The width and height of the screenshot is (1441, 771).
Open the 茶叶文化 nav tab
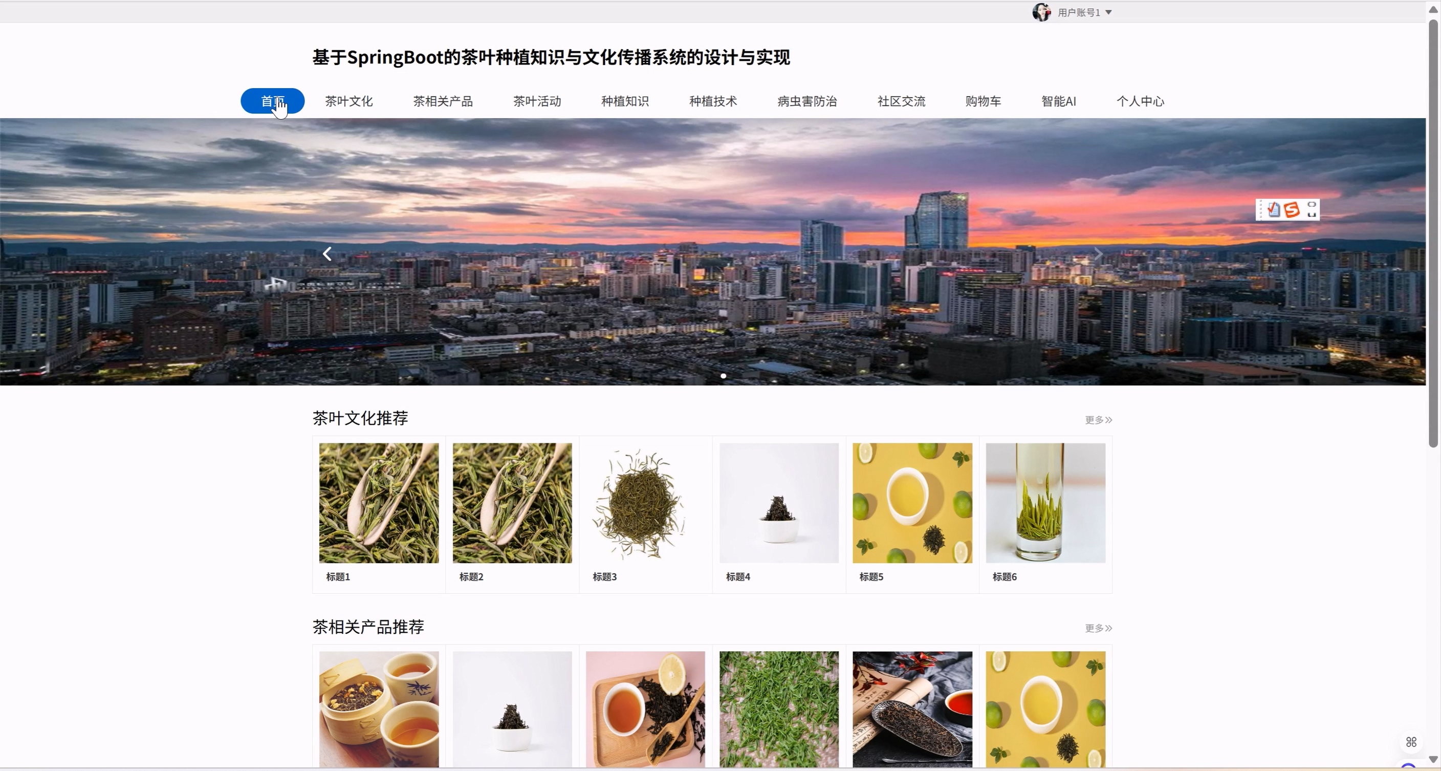(348, 101)
